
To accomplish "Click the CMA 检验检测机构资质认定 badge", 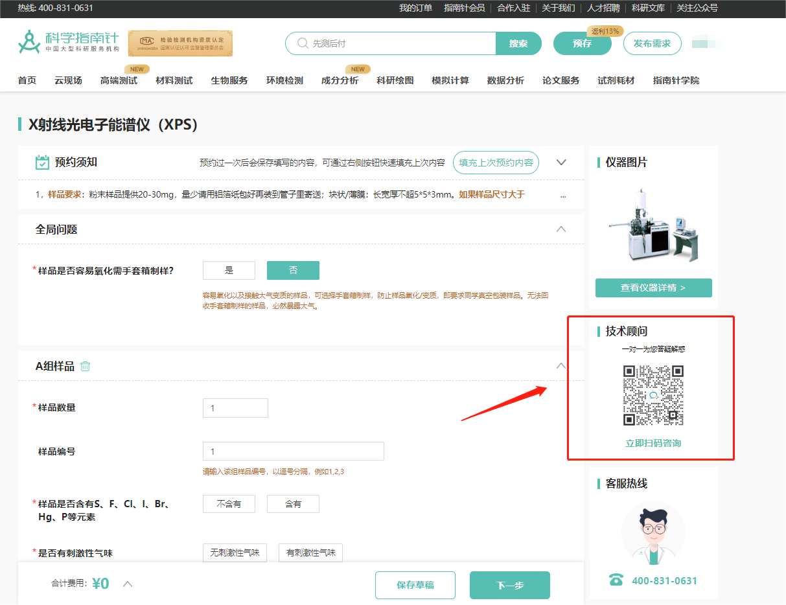I will (x=179, y=43).
